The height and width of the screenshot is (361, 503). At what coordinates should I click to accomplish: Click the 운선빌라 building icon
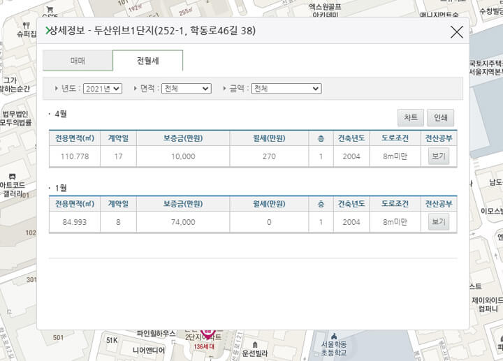pyautogui.click(x=255, y=345)
